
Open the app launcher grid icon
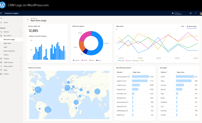(1, 13)
